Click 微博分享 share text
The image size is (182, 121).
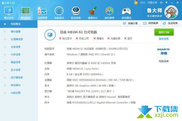pos(133,23)
